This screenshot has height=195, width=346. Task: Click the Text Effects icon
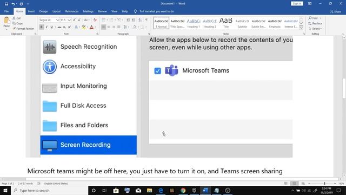pos(77,27)
